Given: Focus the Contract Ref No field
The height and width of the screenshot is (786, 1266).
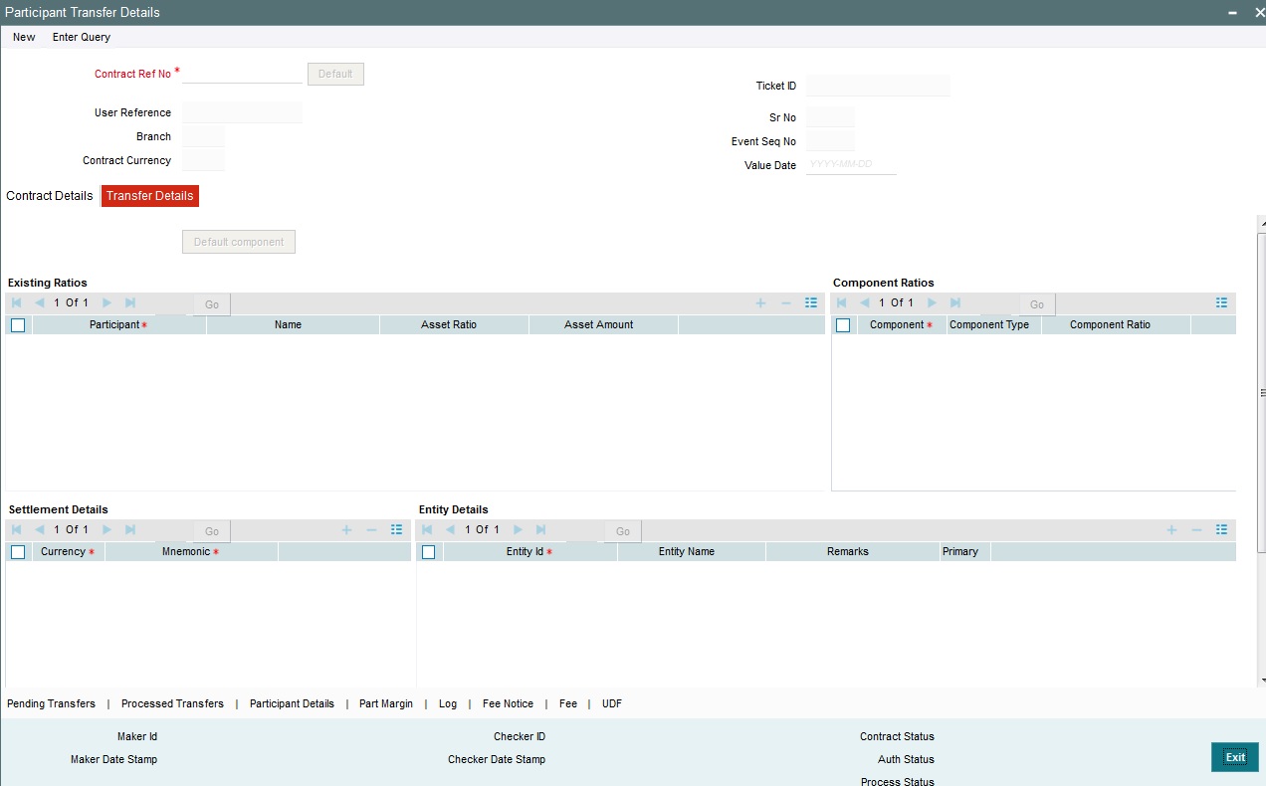Looking at the screenshot, I should 242,73.
